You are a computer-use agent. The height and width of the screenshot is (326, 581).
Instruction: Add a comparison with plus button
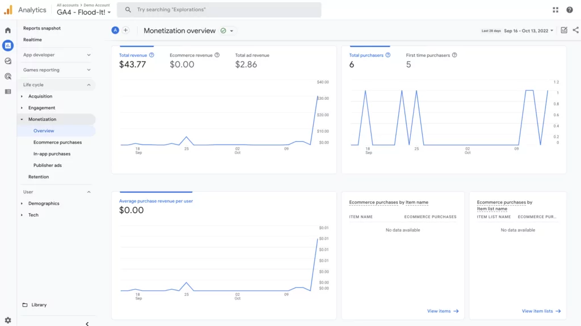click(x=126, y=31)
